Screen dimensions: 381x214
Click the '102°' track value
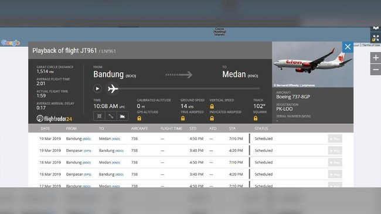tap(259, 106)
